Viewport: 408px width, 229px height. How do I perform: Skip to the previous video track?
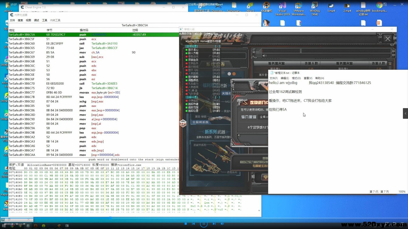click(194, 224)
